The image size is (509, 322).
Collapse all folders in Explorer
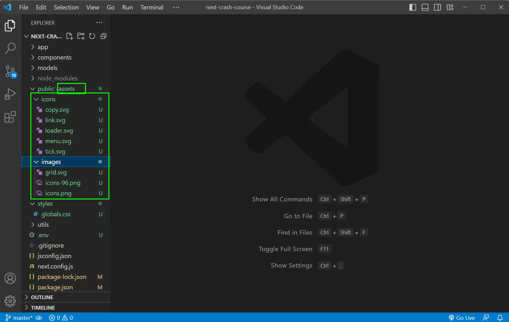[103, 36]
